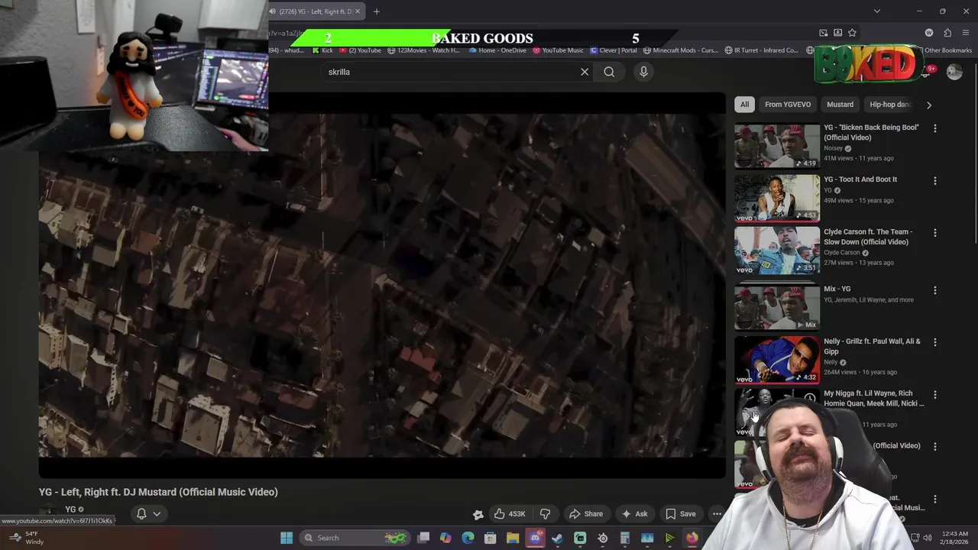Close the YG - Left, Right browser tab
The width and height of the screenshot is (978, 550).
click(357, 11)
